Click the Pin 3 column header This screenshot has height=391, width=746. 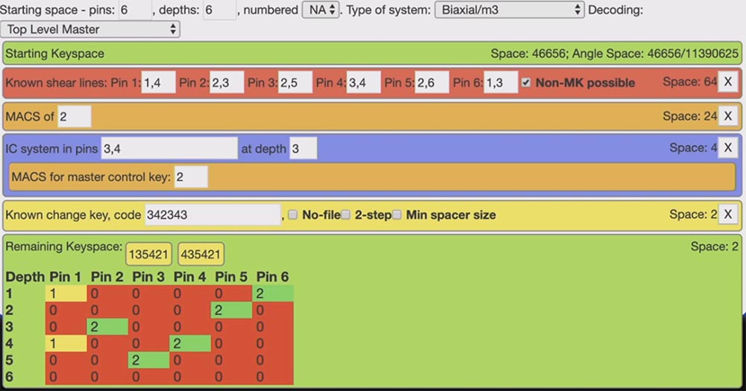click(148, 276)
